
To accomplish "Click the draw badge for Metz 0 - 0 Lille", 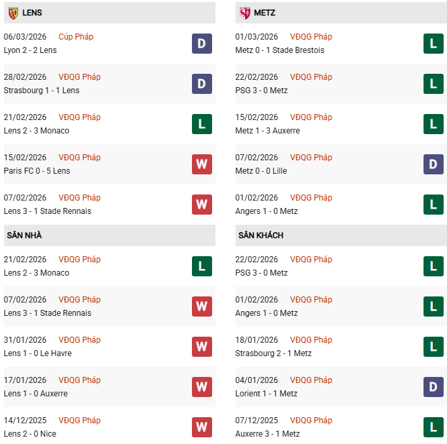I will point(434,164).
